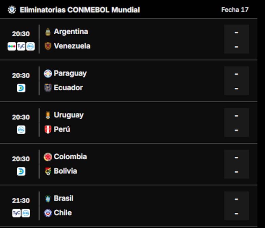265x228 pixels.
Task: Select the Uruguay team name
Action: point(69,115)
